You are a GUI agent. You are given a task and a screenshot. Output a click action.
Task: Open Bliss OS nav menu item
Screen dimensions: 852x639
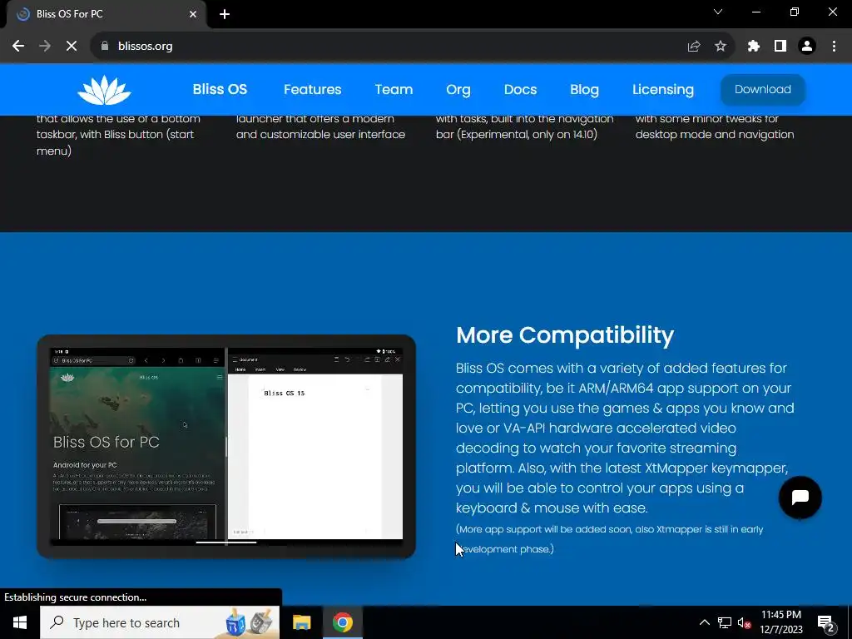(220, 90)
